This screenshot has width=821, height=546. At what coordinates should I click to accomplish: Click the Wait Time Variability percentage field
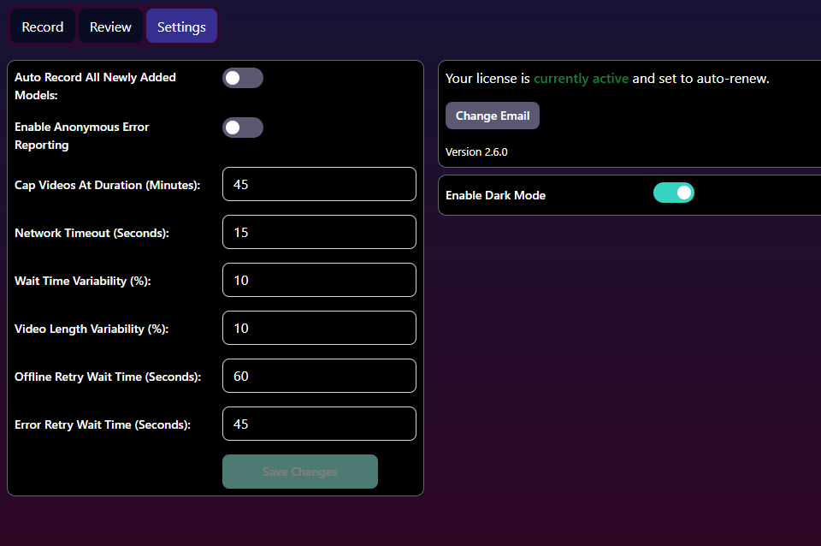pos(319,280)
